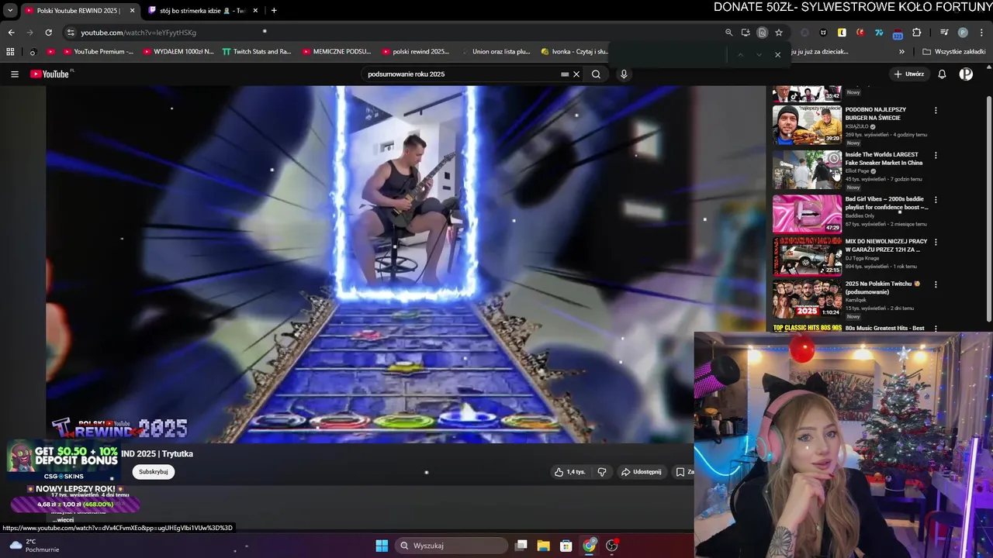Expand the tab search dropdown arrow
The width and height of the screenshot is (993, 558).
click(x=10, y=10)
